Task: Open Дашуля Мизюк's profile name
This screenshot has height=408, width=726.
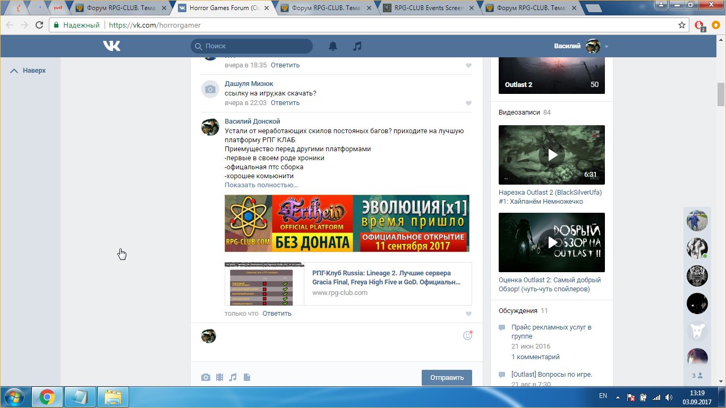Action: (x=249, y=84)
